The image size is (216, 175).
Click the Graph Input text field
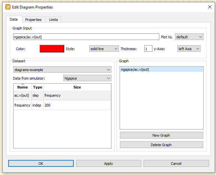pyautogui.click(x=86, y=37)
